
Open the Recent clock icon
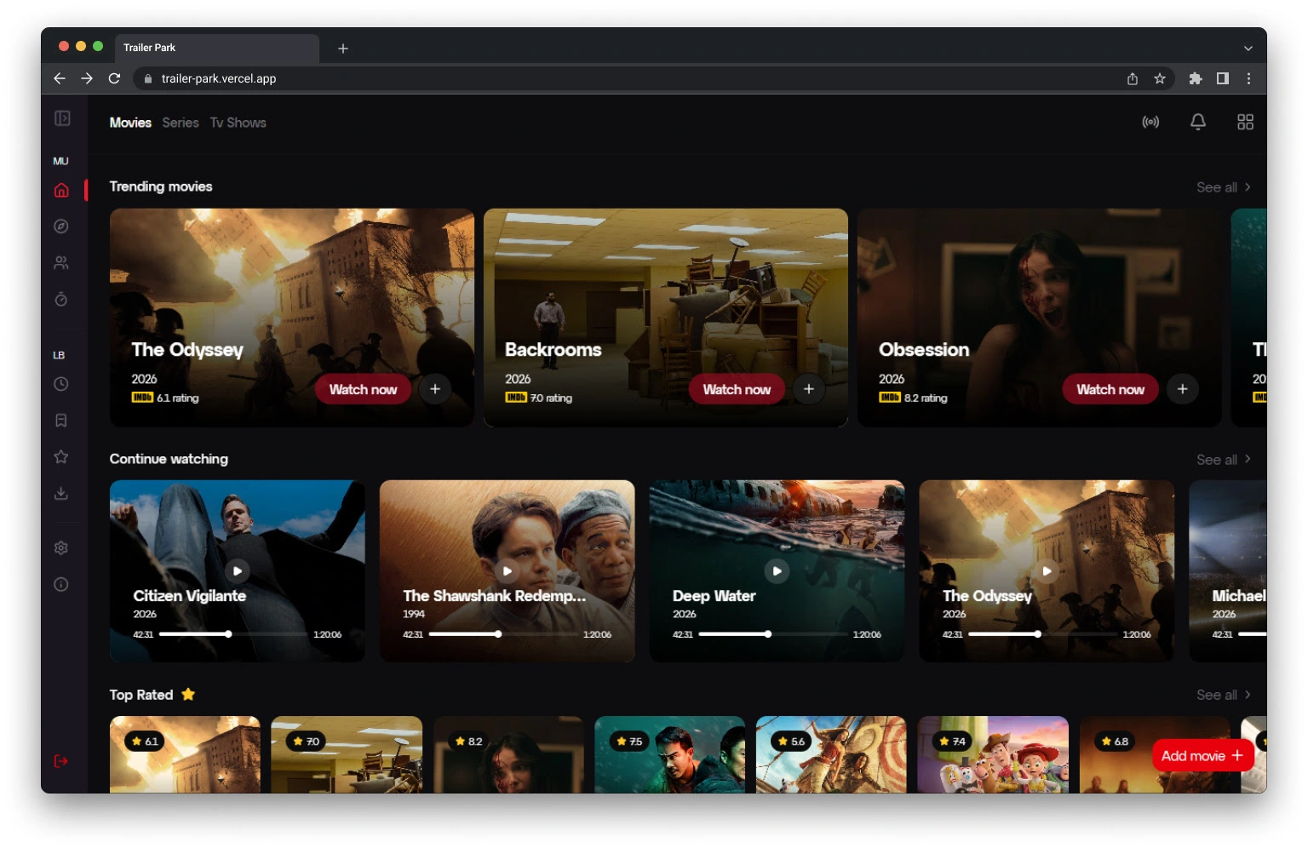[x=61, y=384]
